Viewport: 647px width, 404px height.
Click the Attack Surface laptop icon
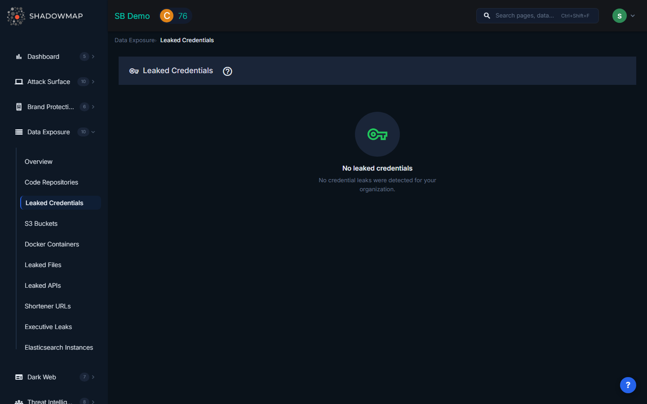19,82
